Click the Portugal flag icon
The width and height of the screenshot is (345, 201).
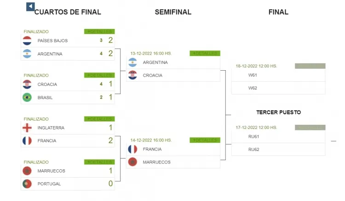[27, 184]
